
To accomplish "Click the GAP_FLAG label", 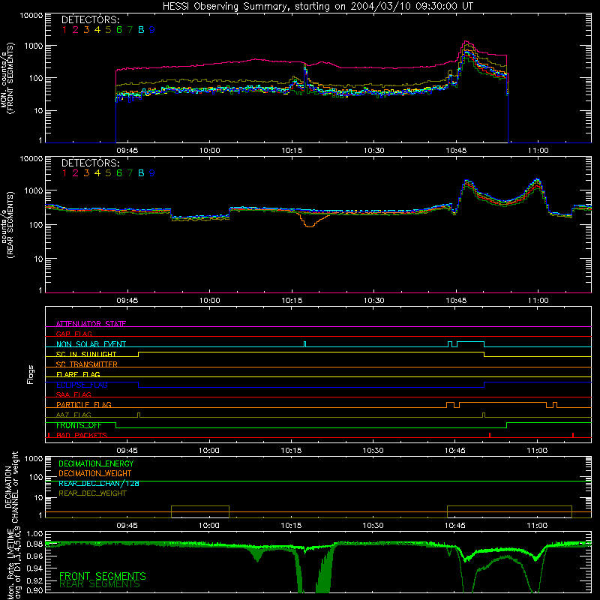I will (x=73, y=334).
